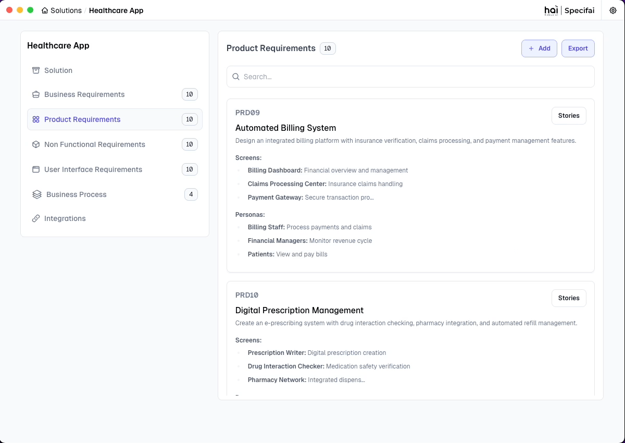Open the Business Process section
The width and height of the screenshot is (625, 443).
115,194
